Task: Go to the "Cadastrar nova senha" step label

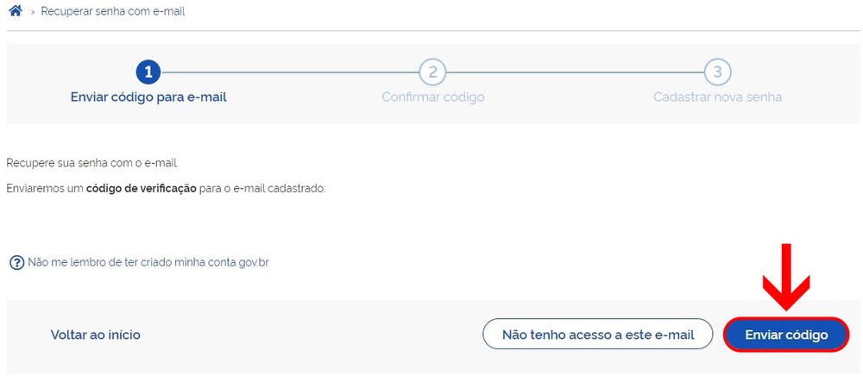Action: point(717,97)
